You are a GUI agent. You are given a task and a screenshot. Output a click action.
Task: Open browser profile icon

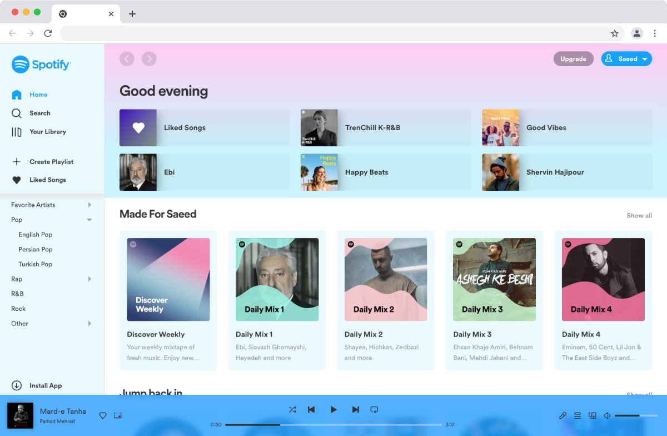coord(637,33)
